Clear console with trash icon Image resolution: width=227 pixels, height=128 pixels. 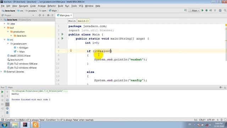(7, 113)
